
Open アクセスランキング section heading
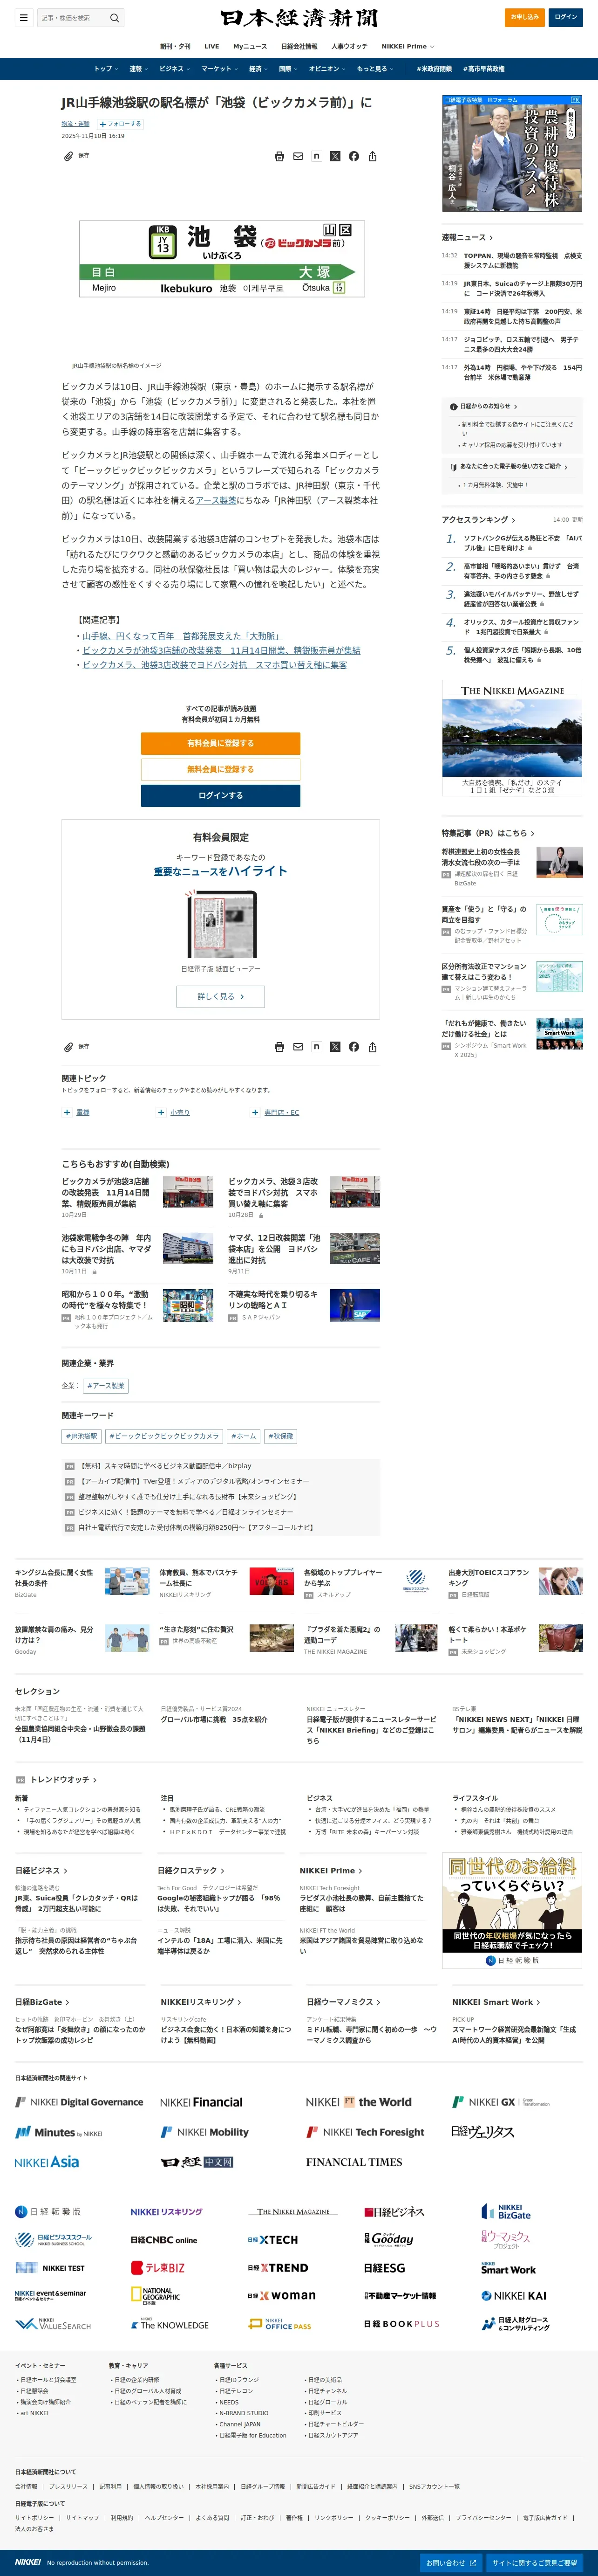pos(479,520)
